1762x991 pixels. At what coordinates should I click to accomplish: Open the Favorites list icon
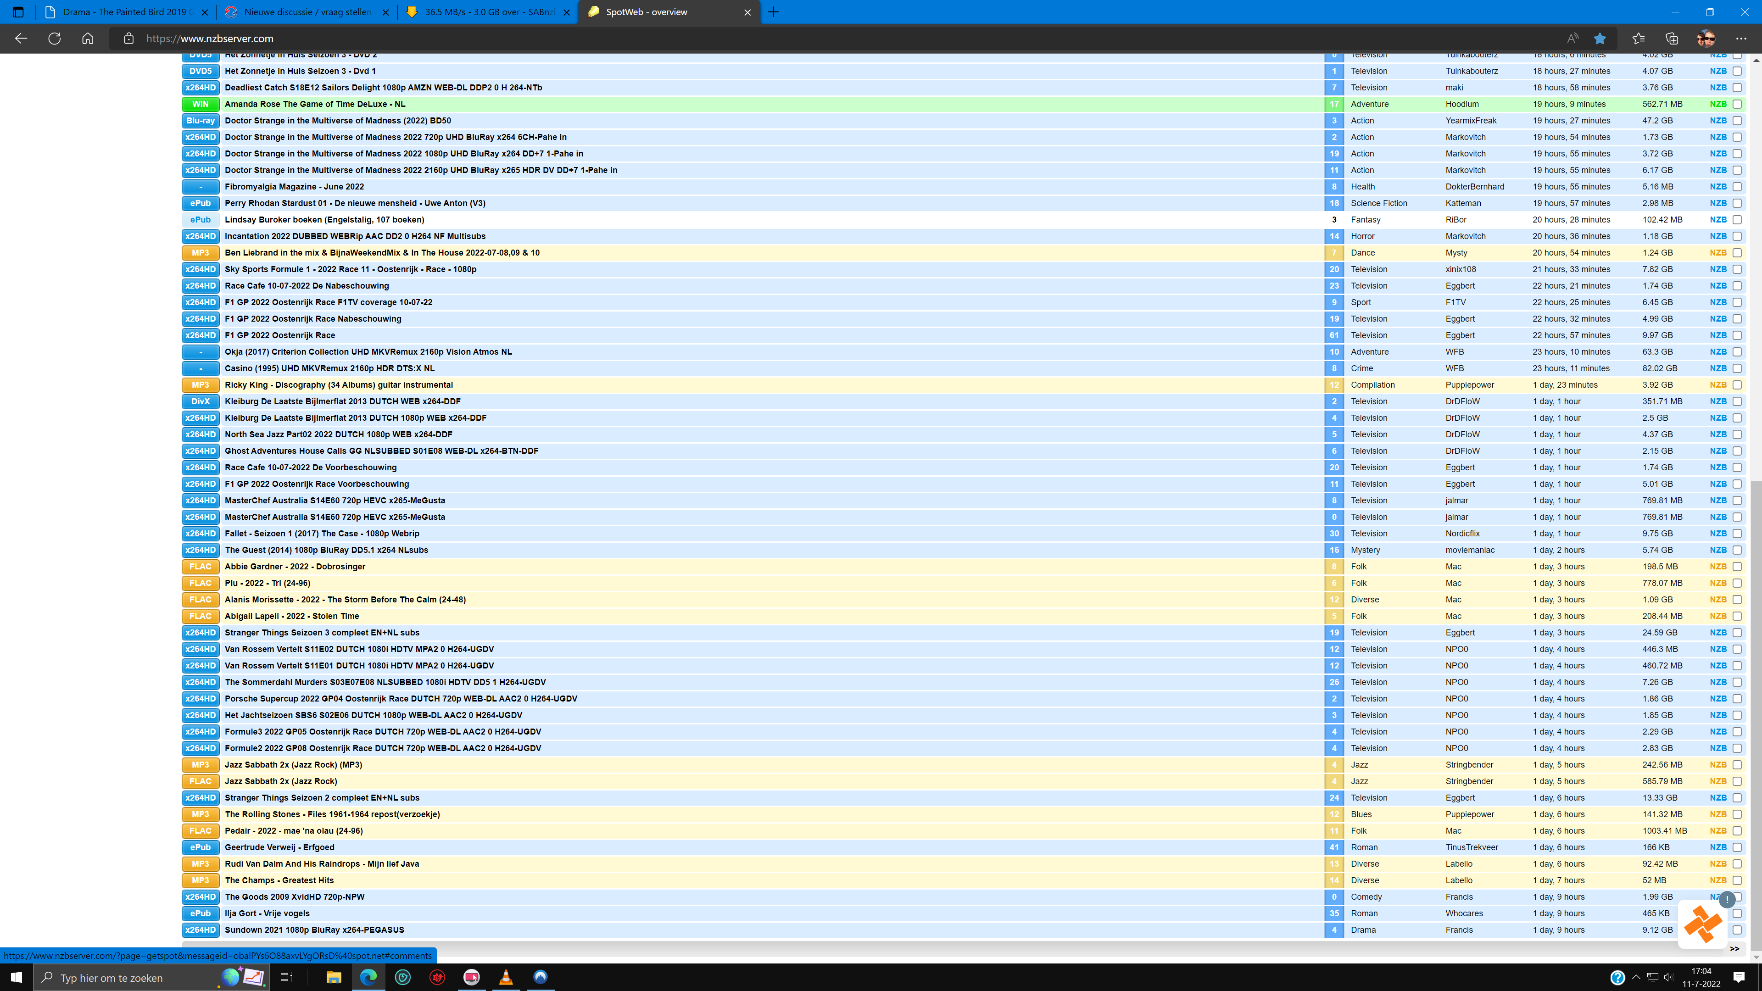pyautogui.click(x=1638, y=38)
